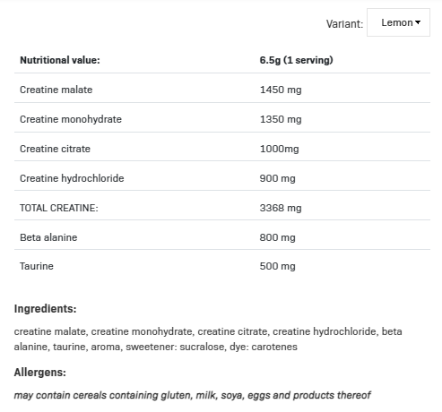Click the 6.5g (1 serving) column header
Screen dimensions: 442x412
click(x=296, y=60)
